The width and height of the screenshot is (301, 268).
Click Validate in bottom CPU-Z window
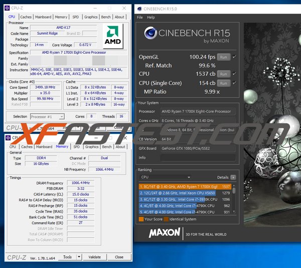(x=94, y=257)
